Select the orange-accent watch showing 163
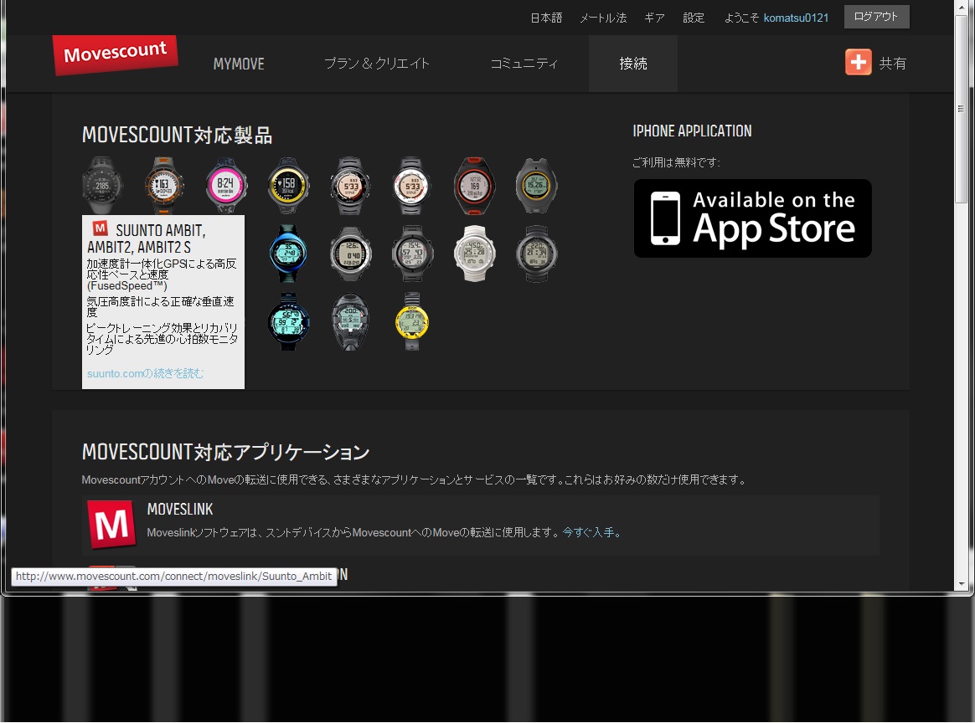Viewport: 975px width, 723px height. click(x=164, y=185)
